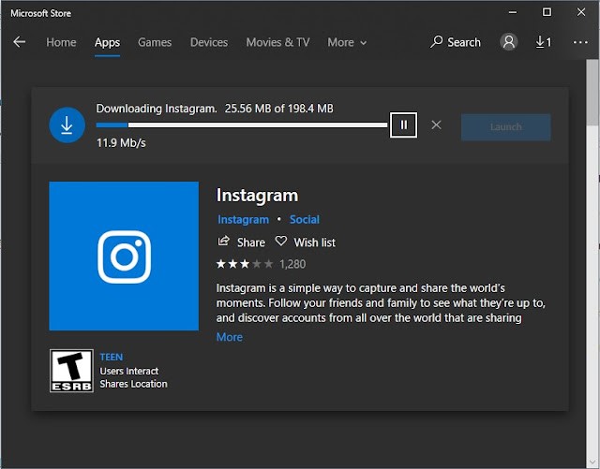Share the Instagram app
The image size is (600, 469).
pos(242,242)
